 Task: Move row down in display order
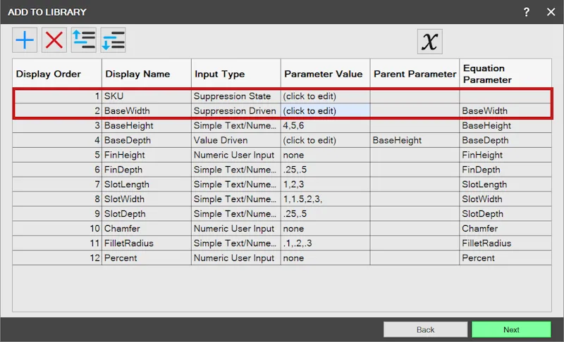113,40
